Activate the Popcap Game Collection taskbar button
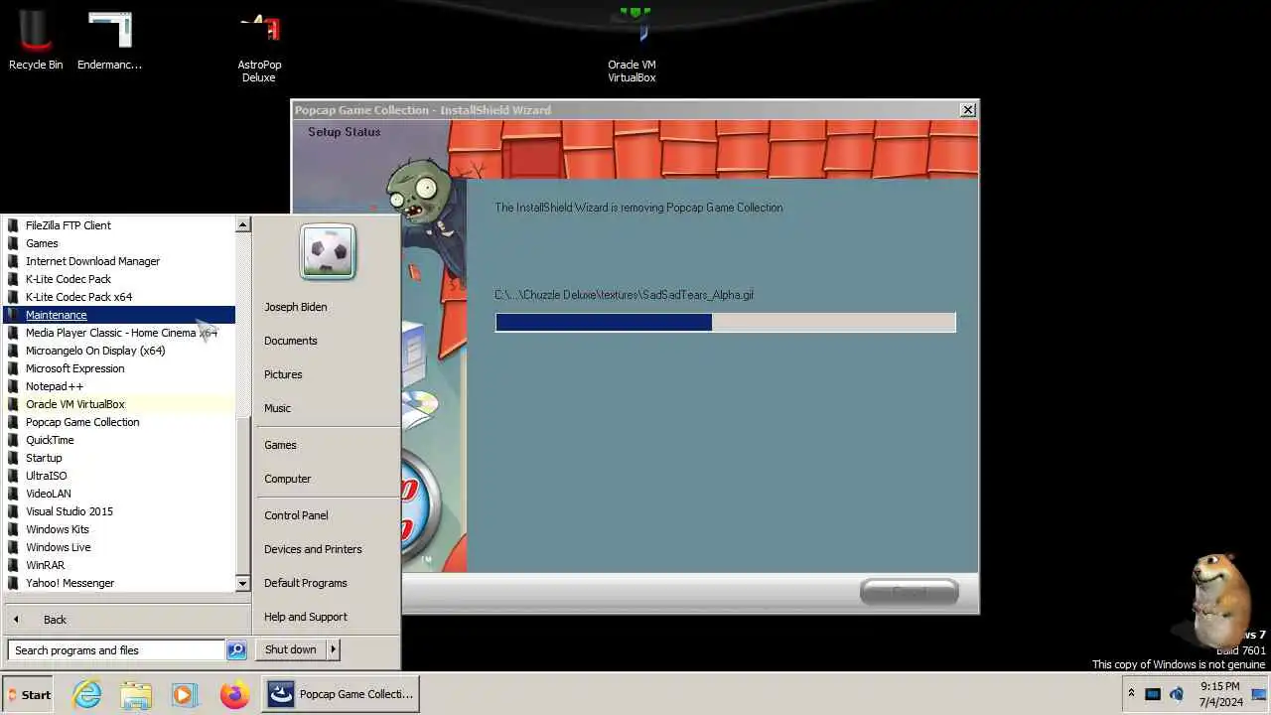 tap(341, 694)
